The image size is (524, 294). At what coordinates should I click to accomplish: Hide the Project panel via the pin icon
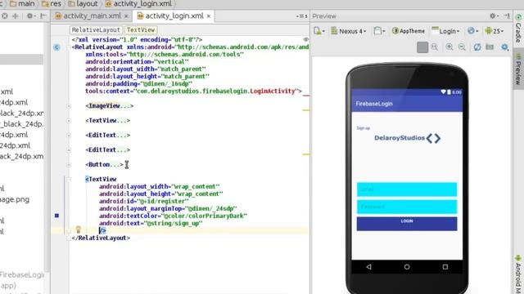pos(43,16)
